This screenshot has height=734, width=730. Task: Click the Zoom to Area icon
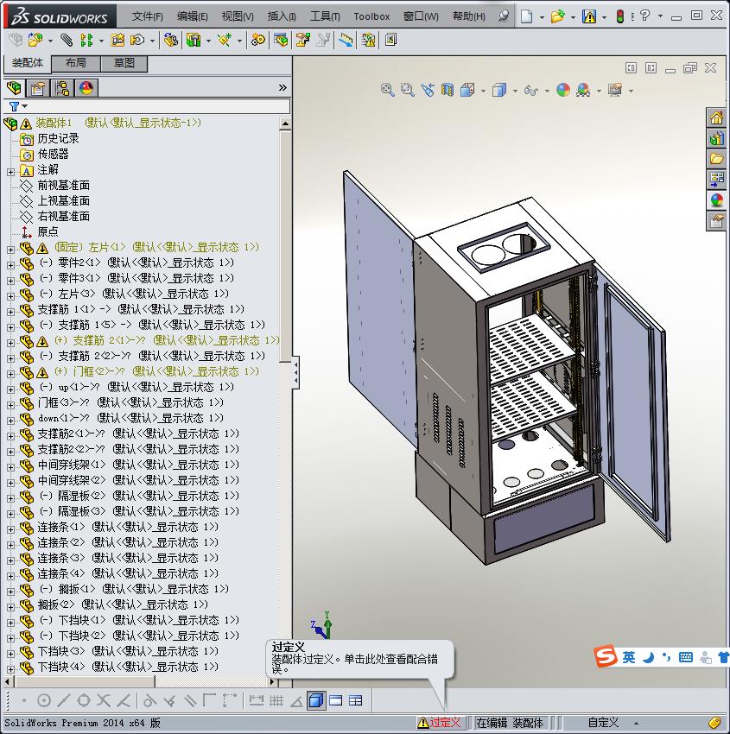coord(408,90)
